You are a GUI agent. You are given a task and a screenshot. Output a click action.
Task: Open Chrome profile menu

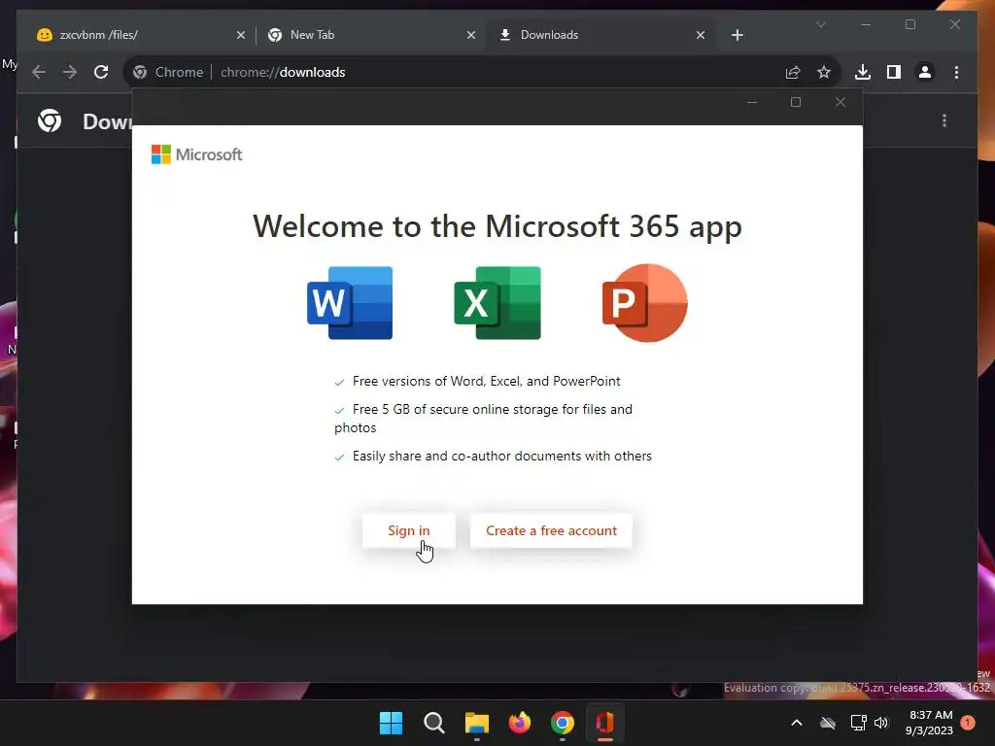click(x=925, y=72)
